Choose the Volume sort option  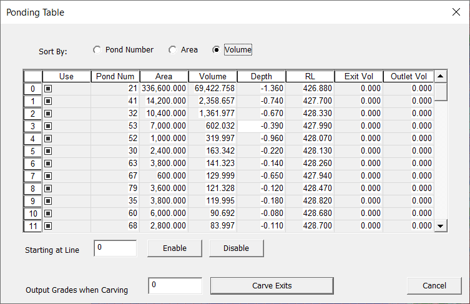point(216,50)
